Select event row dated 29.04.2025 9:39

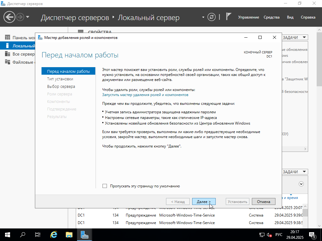(x=190, y=215)
